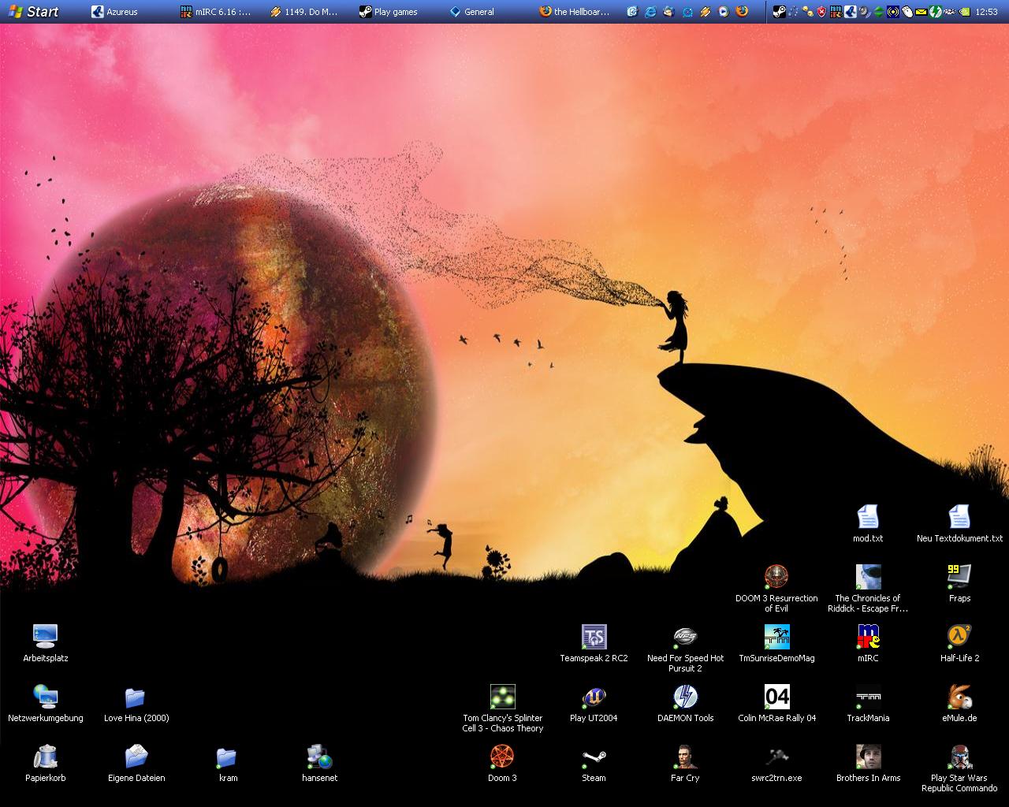Open DAEMON Tools desktop shortcut

pyautogui.click(x=685, y=697)
